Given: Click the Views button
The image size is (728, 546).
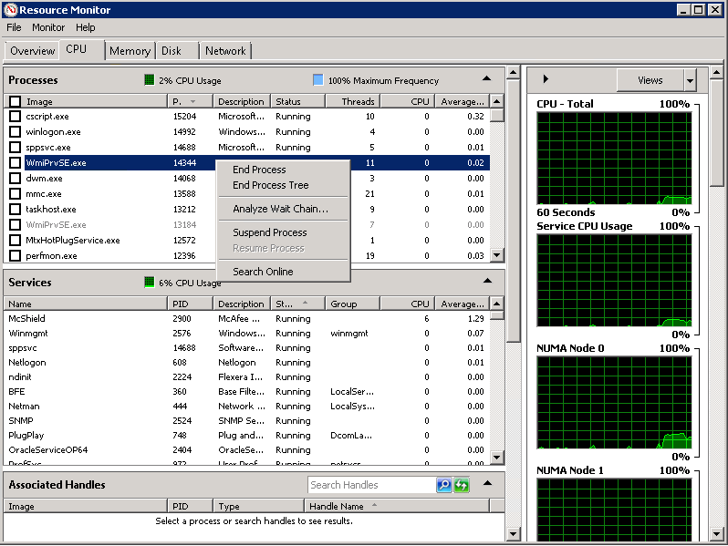Looking at the screenshot, I should (x=650, y=80).
